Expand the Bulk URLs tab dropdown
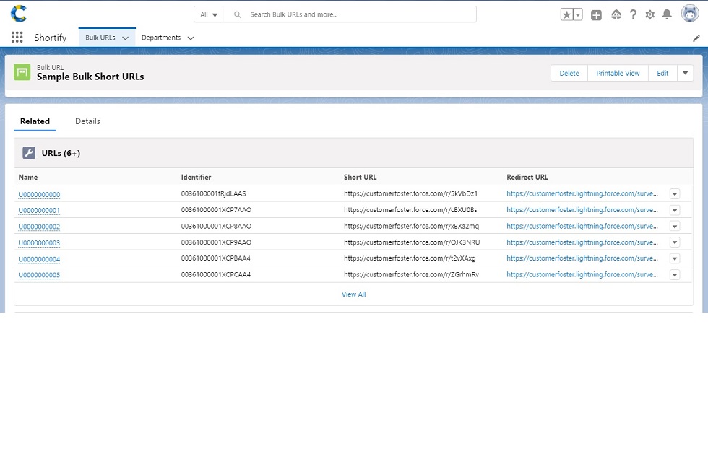Screen dimensions: 708x472 pyautogui.click(x=125, y=38)
